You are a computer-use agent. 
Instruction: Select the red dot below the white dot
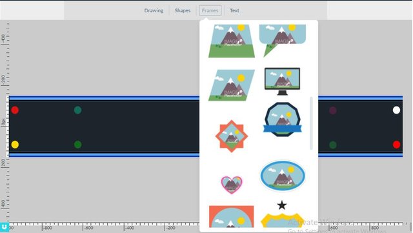click(396, 145)
